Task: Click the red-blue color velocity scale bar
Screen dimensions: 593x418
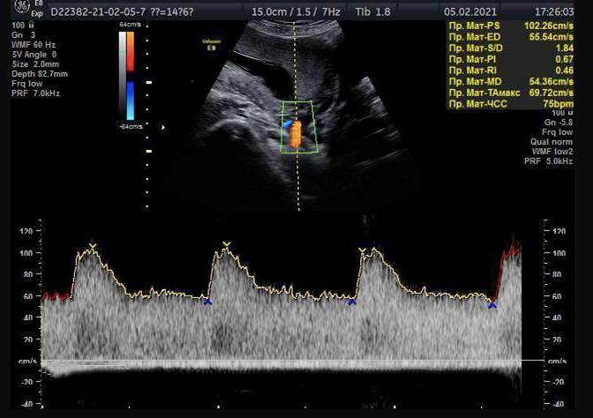Action: [128, 78]
